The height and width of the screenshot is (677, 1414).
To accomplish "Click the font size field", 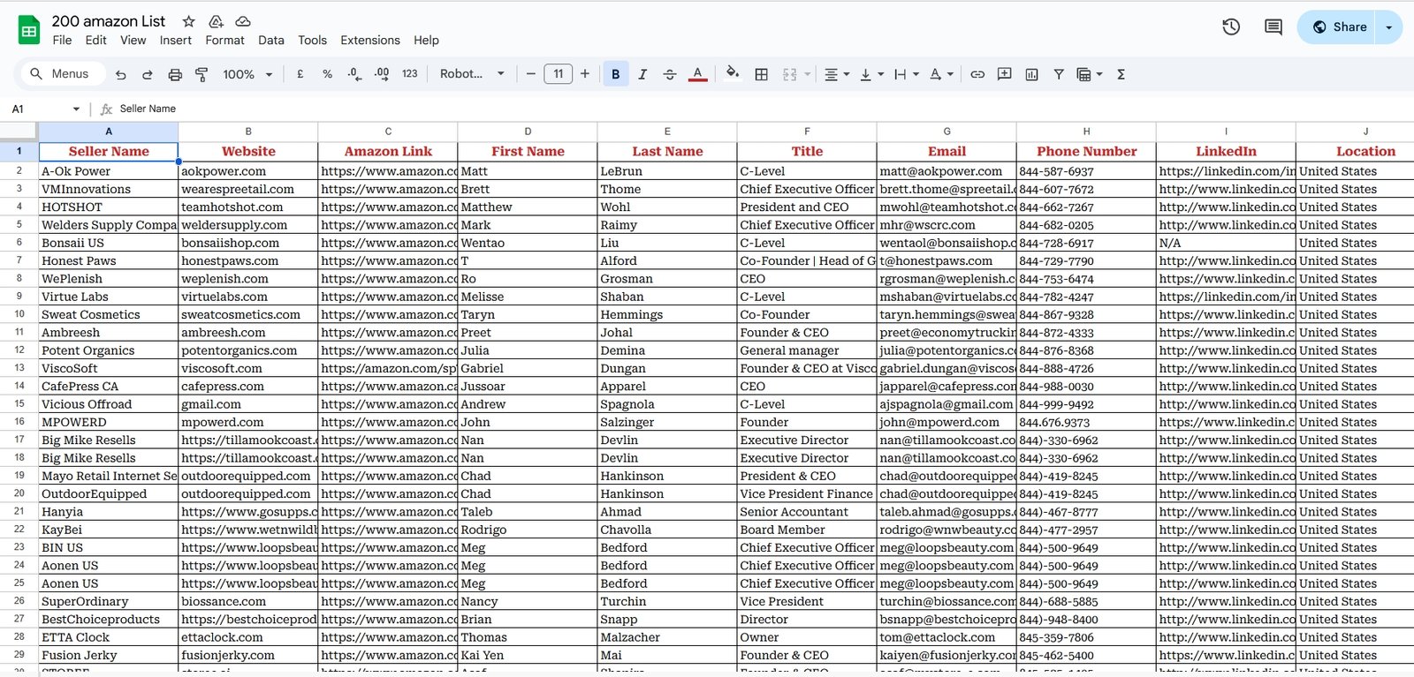I will 558,74.
